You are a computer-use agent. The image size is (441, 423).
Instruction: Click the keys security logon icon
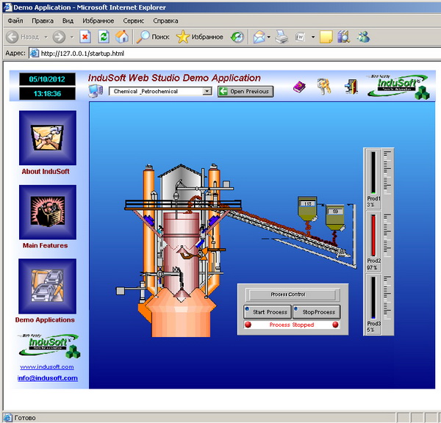(324, 86)
